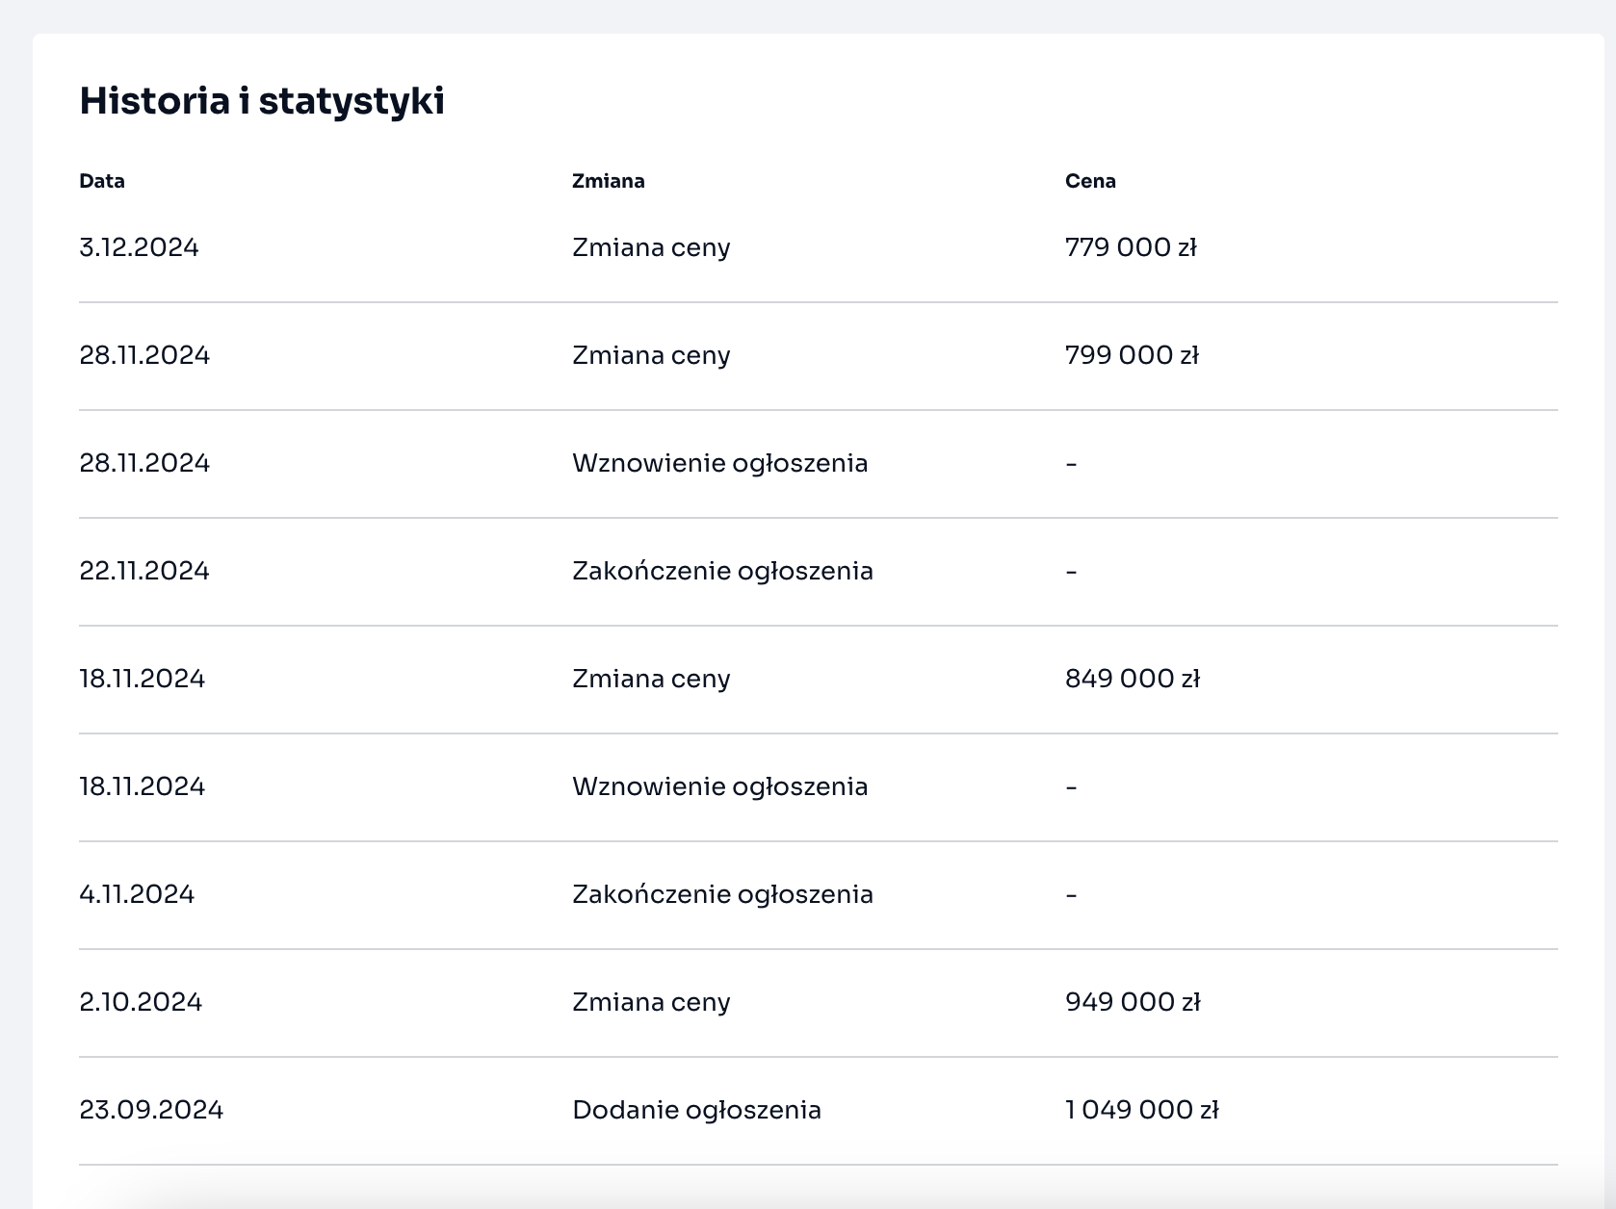Viewport: 1616px width, 1209px height.
Task: Click the 779 000 zł price
Action: (x=1130, y=247)
